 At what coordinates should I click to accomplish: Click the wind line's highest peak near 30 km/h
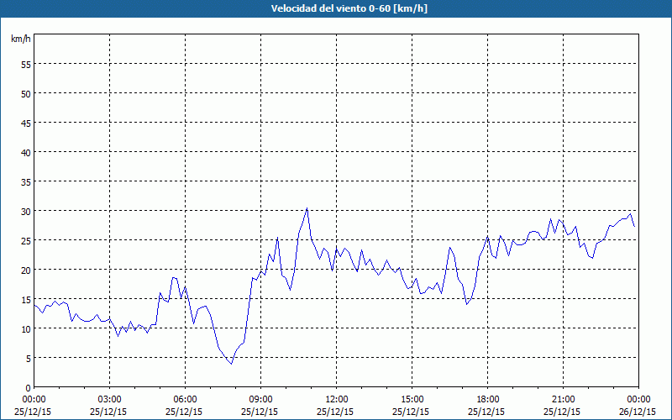(307, 208)
